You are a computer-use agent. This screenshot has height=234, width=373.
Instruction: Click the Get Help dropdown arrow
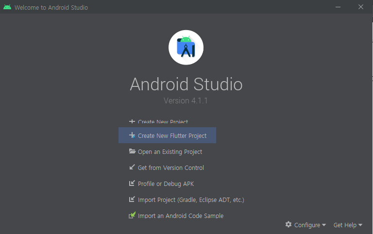[360, 225]
